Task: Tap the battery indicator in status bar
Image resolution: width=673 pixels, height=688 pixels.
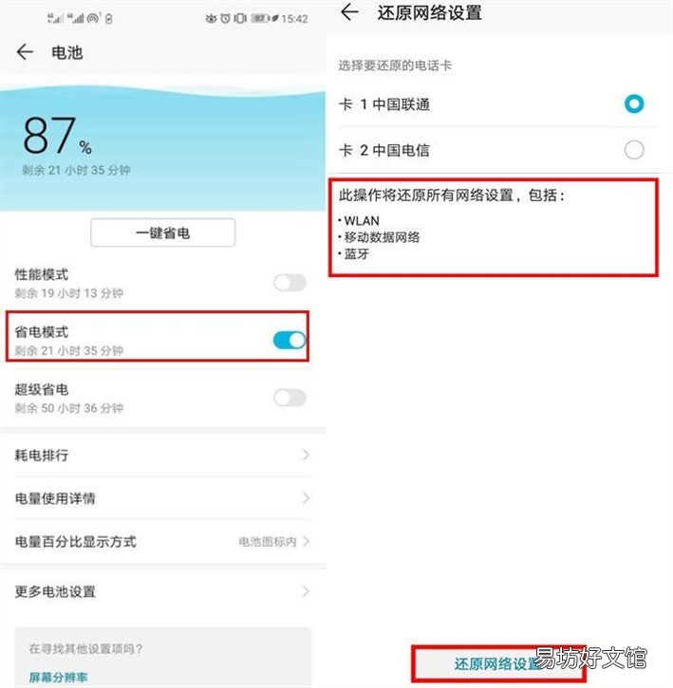Action: [x=260, y=18]
